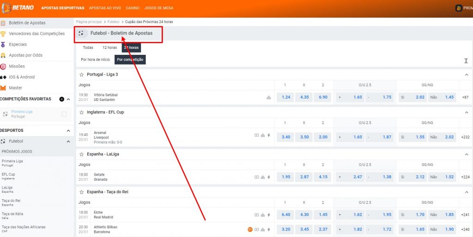473x237 pixels.
Task: Tick the Primeira Liga favorite checkbox
Action: (x=64, y=114)
